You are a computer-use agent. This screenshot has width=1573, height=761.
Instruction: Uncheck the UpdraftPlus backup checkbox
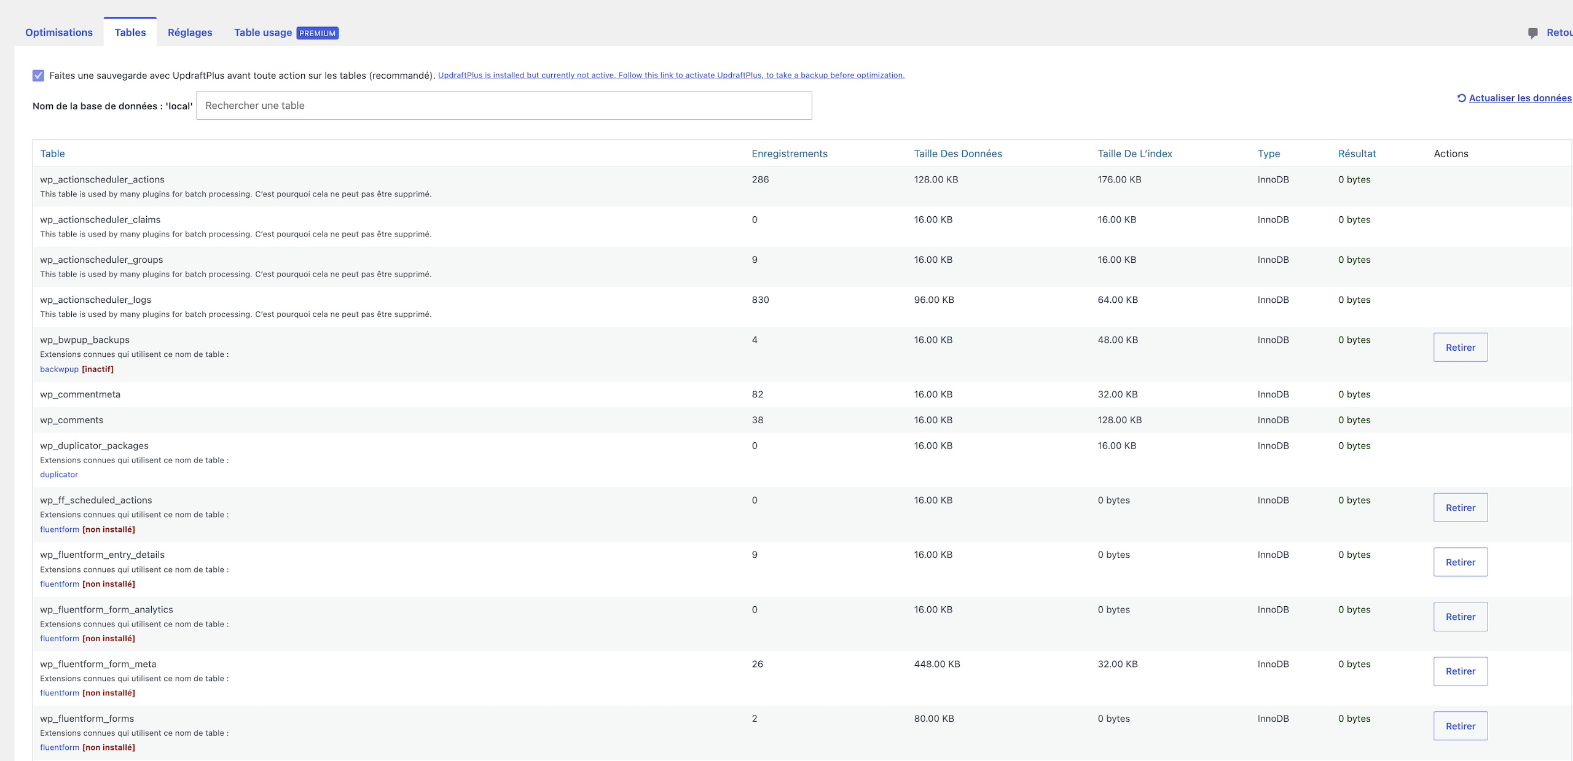(38, 76)
